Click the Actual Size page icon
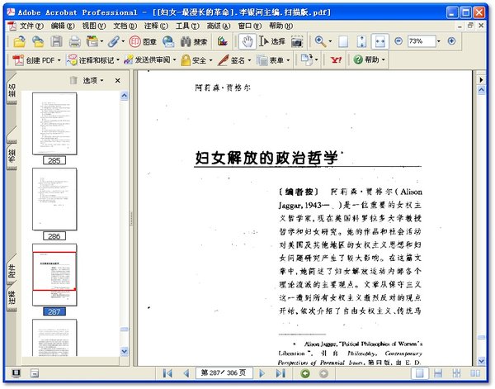Viewport: 495px width, 389px height. (343, 41)
